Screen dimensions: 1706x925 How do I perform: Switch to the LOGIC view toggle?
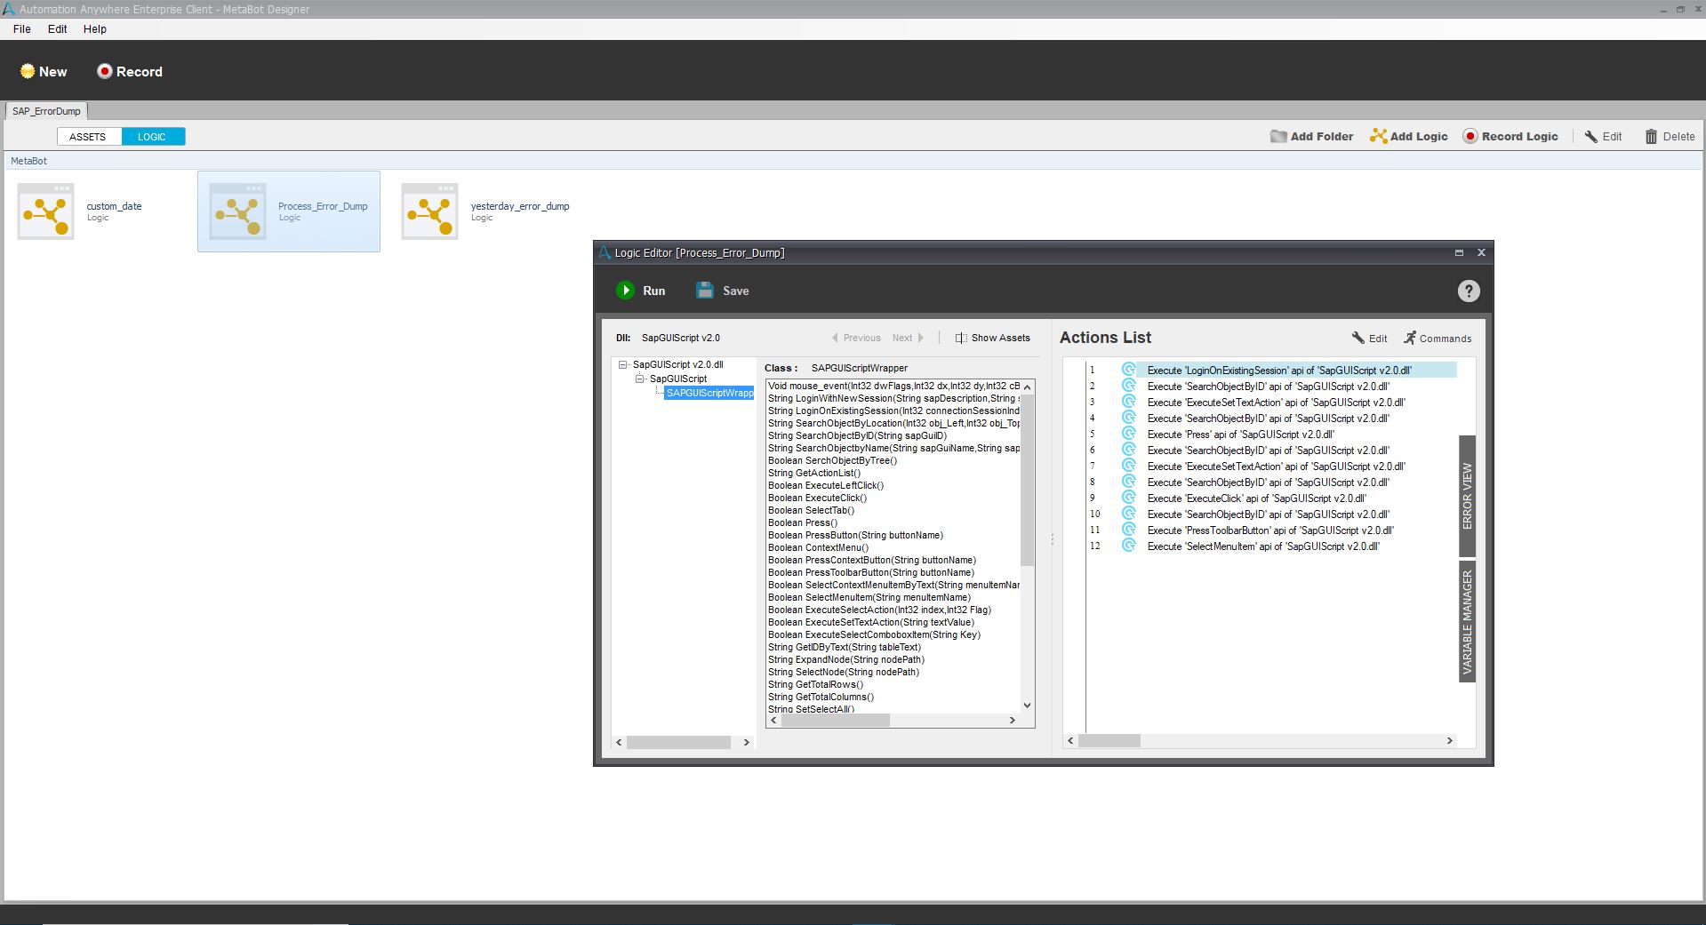click(152, 136)
